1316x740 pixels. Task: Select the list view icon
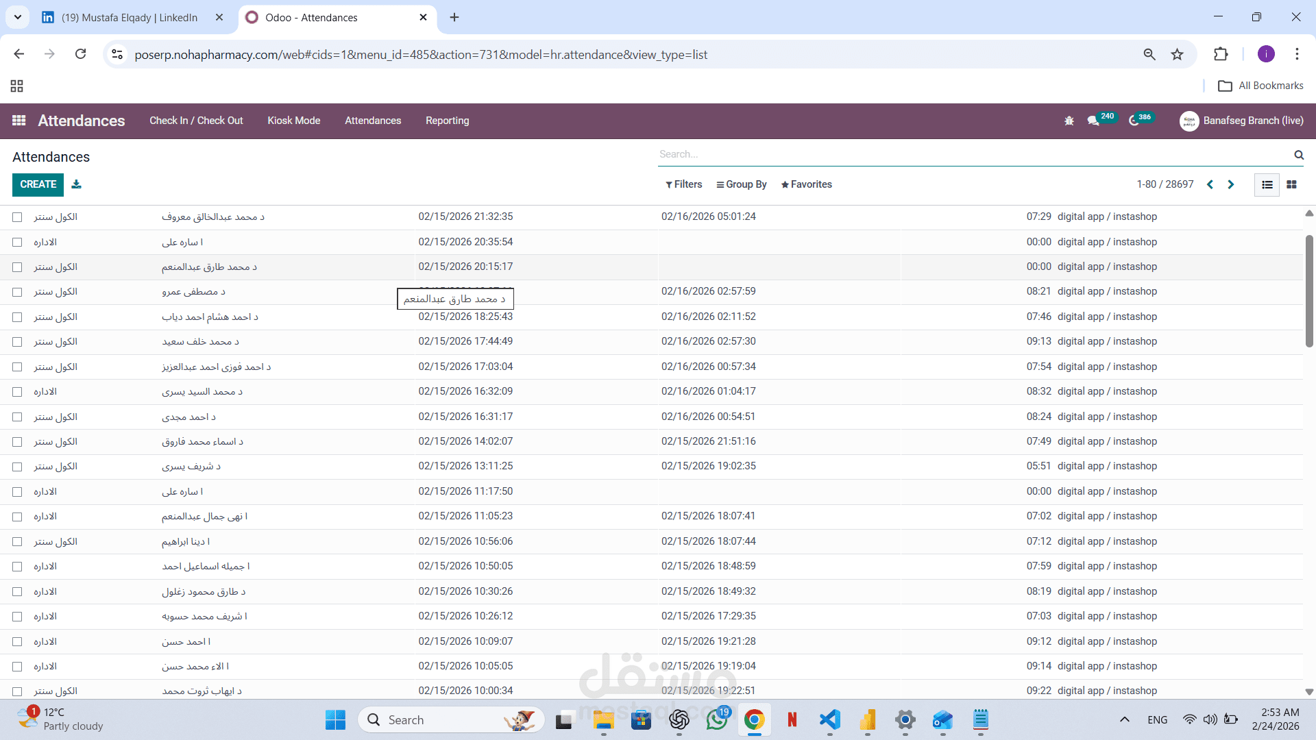[1267, 184]
